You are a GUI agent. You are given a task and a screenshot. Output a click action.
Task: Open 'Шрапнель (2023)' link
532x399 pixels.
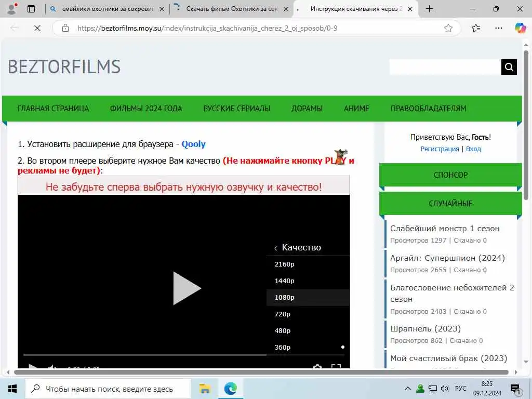tap(425, 329)
